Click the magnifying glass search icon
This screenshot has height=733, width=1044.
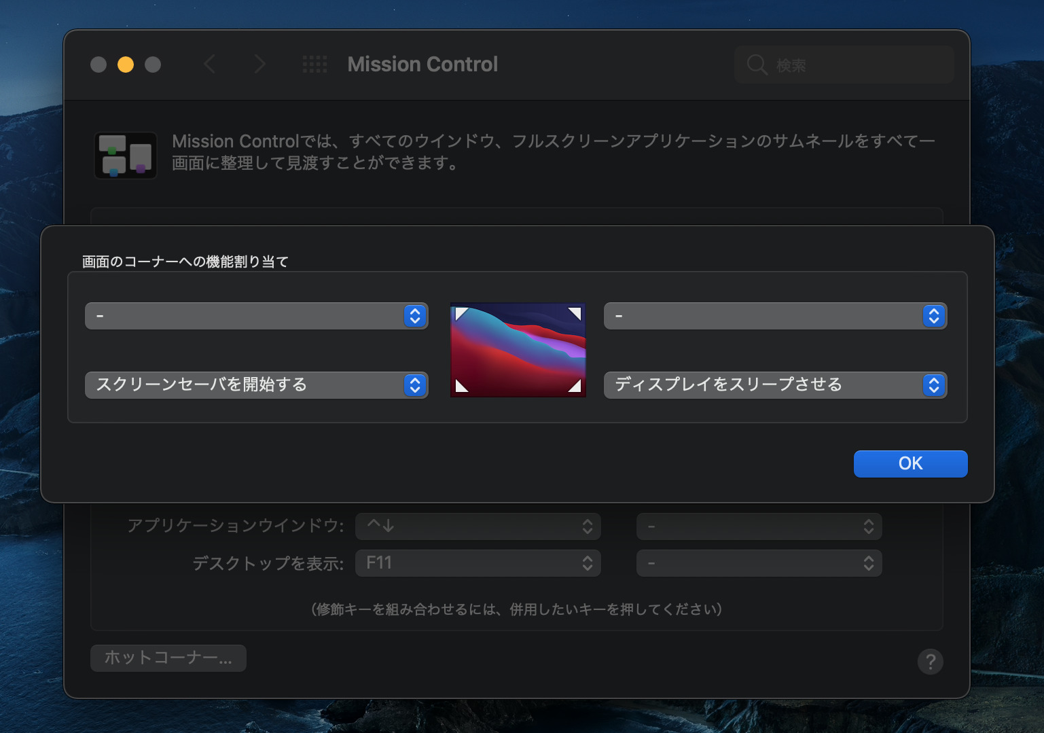tap(757, 65)
